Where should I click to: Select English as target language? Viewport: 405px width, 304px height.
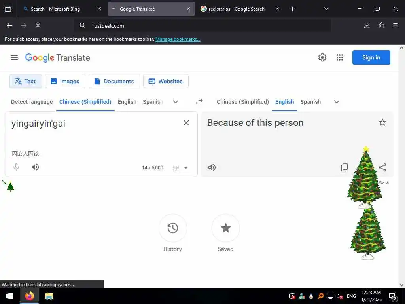285,102
